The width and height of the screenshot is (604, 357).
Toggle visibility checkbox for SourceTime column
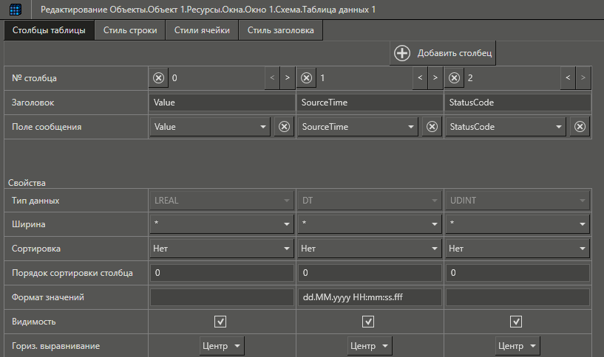tap(368, 322)
